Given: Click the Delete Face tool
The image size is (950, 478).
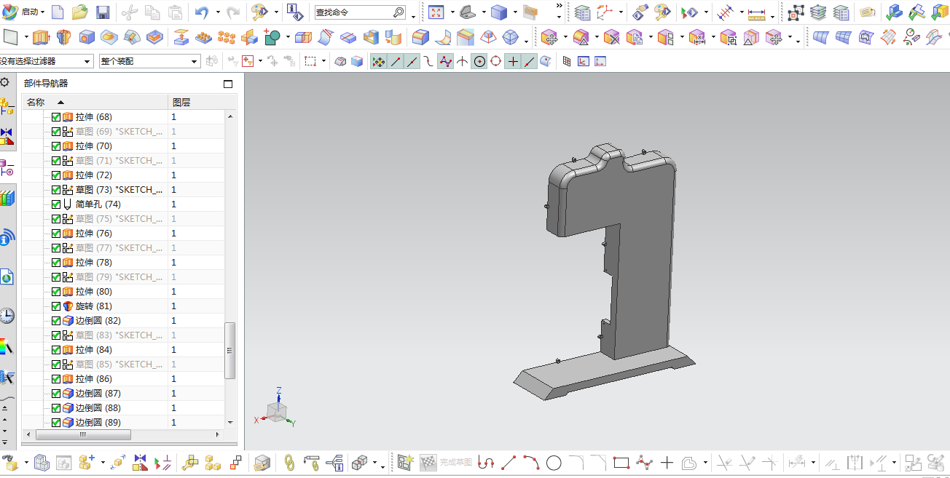Looking at the screenshot, I should pyautogui.click(x=611, y=37).
